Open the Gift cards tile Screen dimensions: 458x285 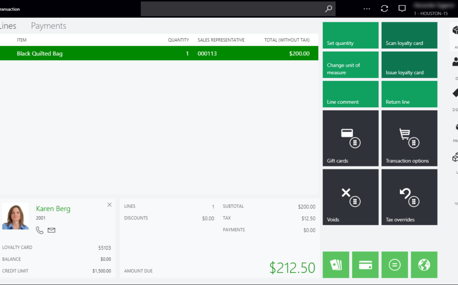coord(351,138)
